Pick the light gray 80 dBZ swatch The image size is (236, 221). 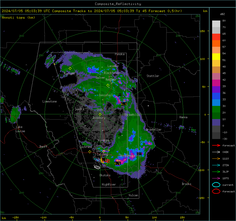[216, 24]
